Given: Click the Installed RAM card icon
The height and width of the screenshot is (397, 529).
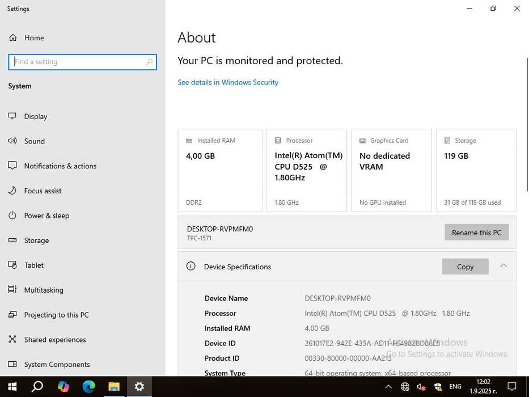Looking at the screenshot, I should [x=189, y=141].
